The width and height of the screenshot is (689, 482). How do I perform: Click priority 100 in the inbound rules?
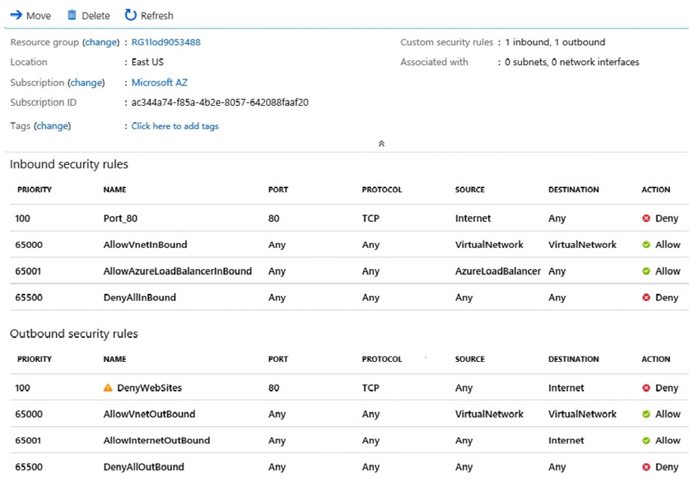coord(23,218)
